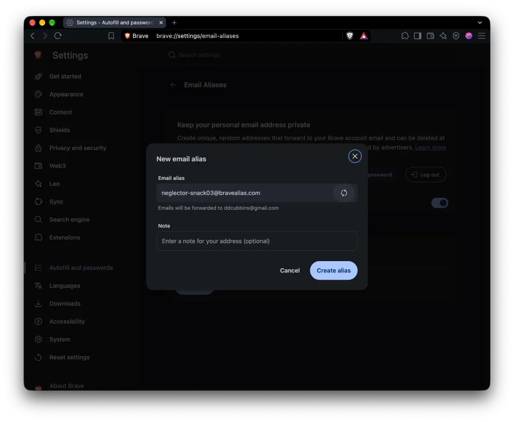
Task: Click the translate icon beside Languages
Action: (x=39, y=286)
